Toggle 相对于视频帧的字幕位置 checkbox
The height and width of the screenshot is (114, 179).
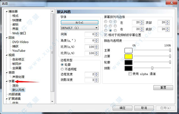[106, 35]
